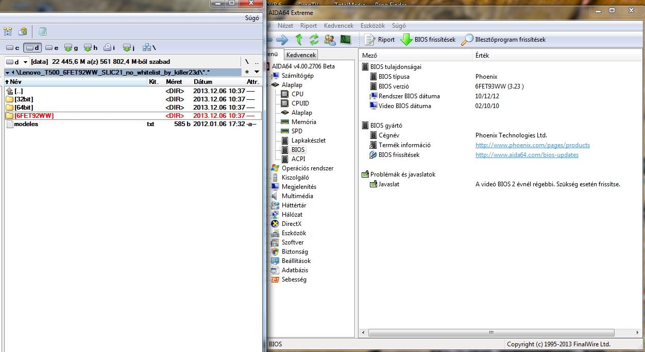The image size is (645, 352).
Task: Open the system monitor icon in AIDA64 toolbar
Action: pos(345,40)
